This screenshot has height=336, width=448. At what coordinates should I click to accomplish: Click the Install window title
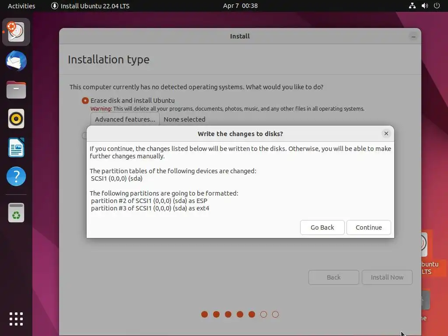coord(240,36)
